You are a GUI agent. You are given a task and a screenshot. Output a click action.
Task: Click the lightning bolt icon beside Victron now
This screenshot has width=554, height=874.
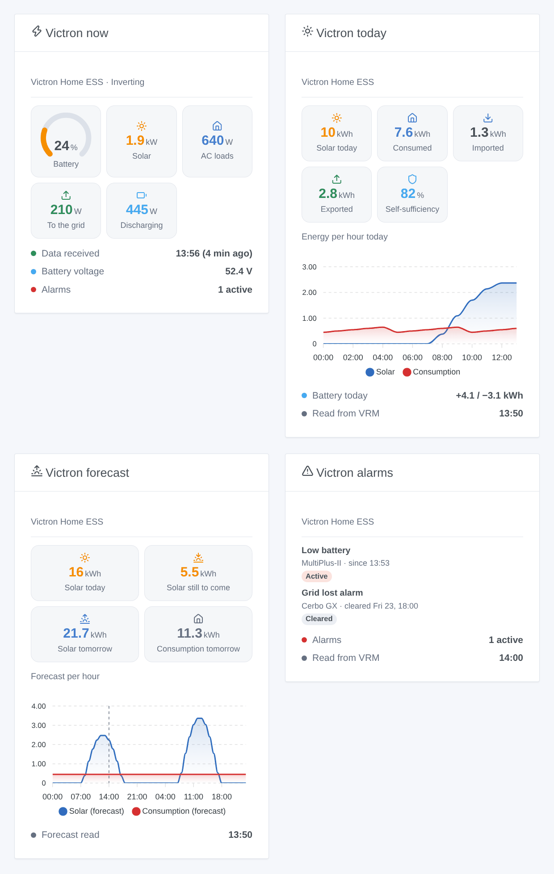pos(37,31)
